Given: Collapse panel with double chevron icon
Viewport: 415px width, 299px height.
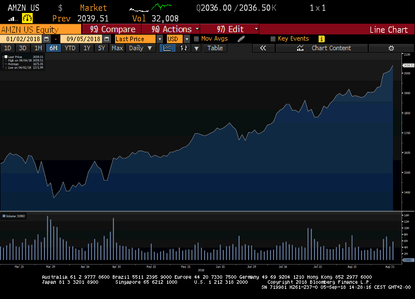Looking at the screenshot, I should click(x=263, y=48).
